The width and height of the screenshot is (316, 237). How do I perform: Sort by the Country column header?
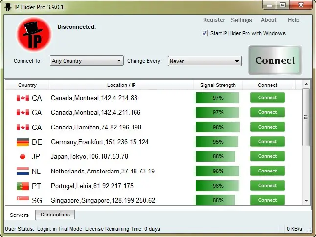click(x=27, y=85)
